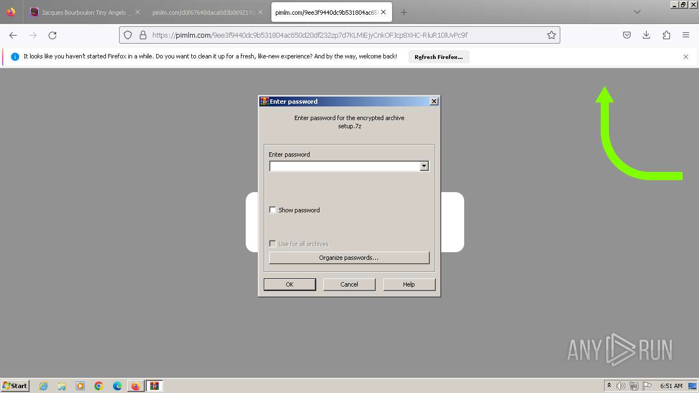The height and width of the screenshot is (393, 699).
Task: Close the Jacques Bourboulon tab
Action: click(x=137, y=12)
